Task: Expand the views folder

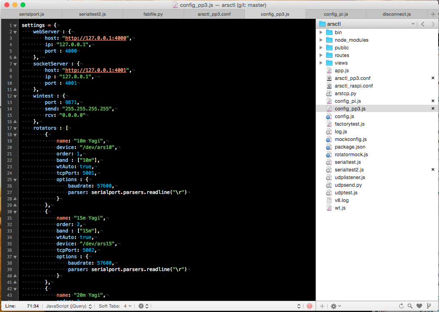Action: click(x=321, y=63)
